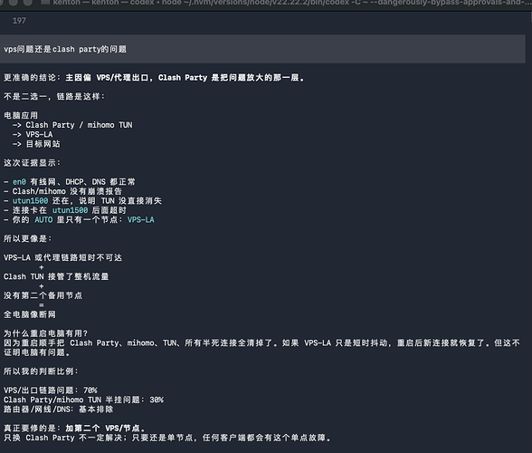Click the line '全电脑像断网'
The image size is (532, 453).
[30, 314]
